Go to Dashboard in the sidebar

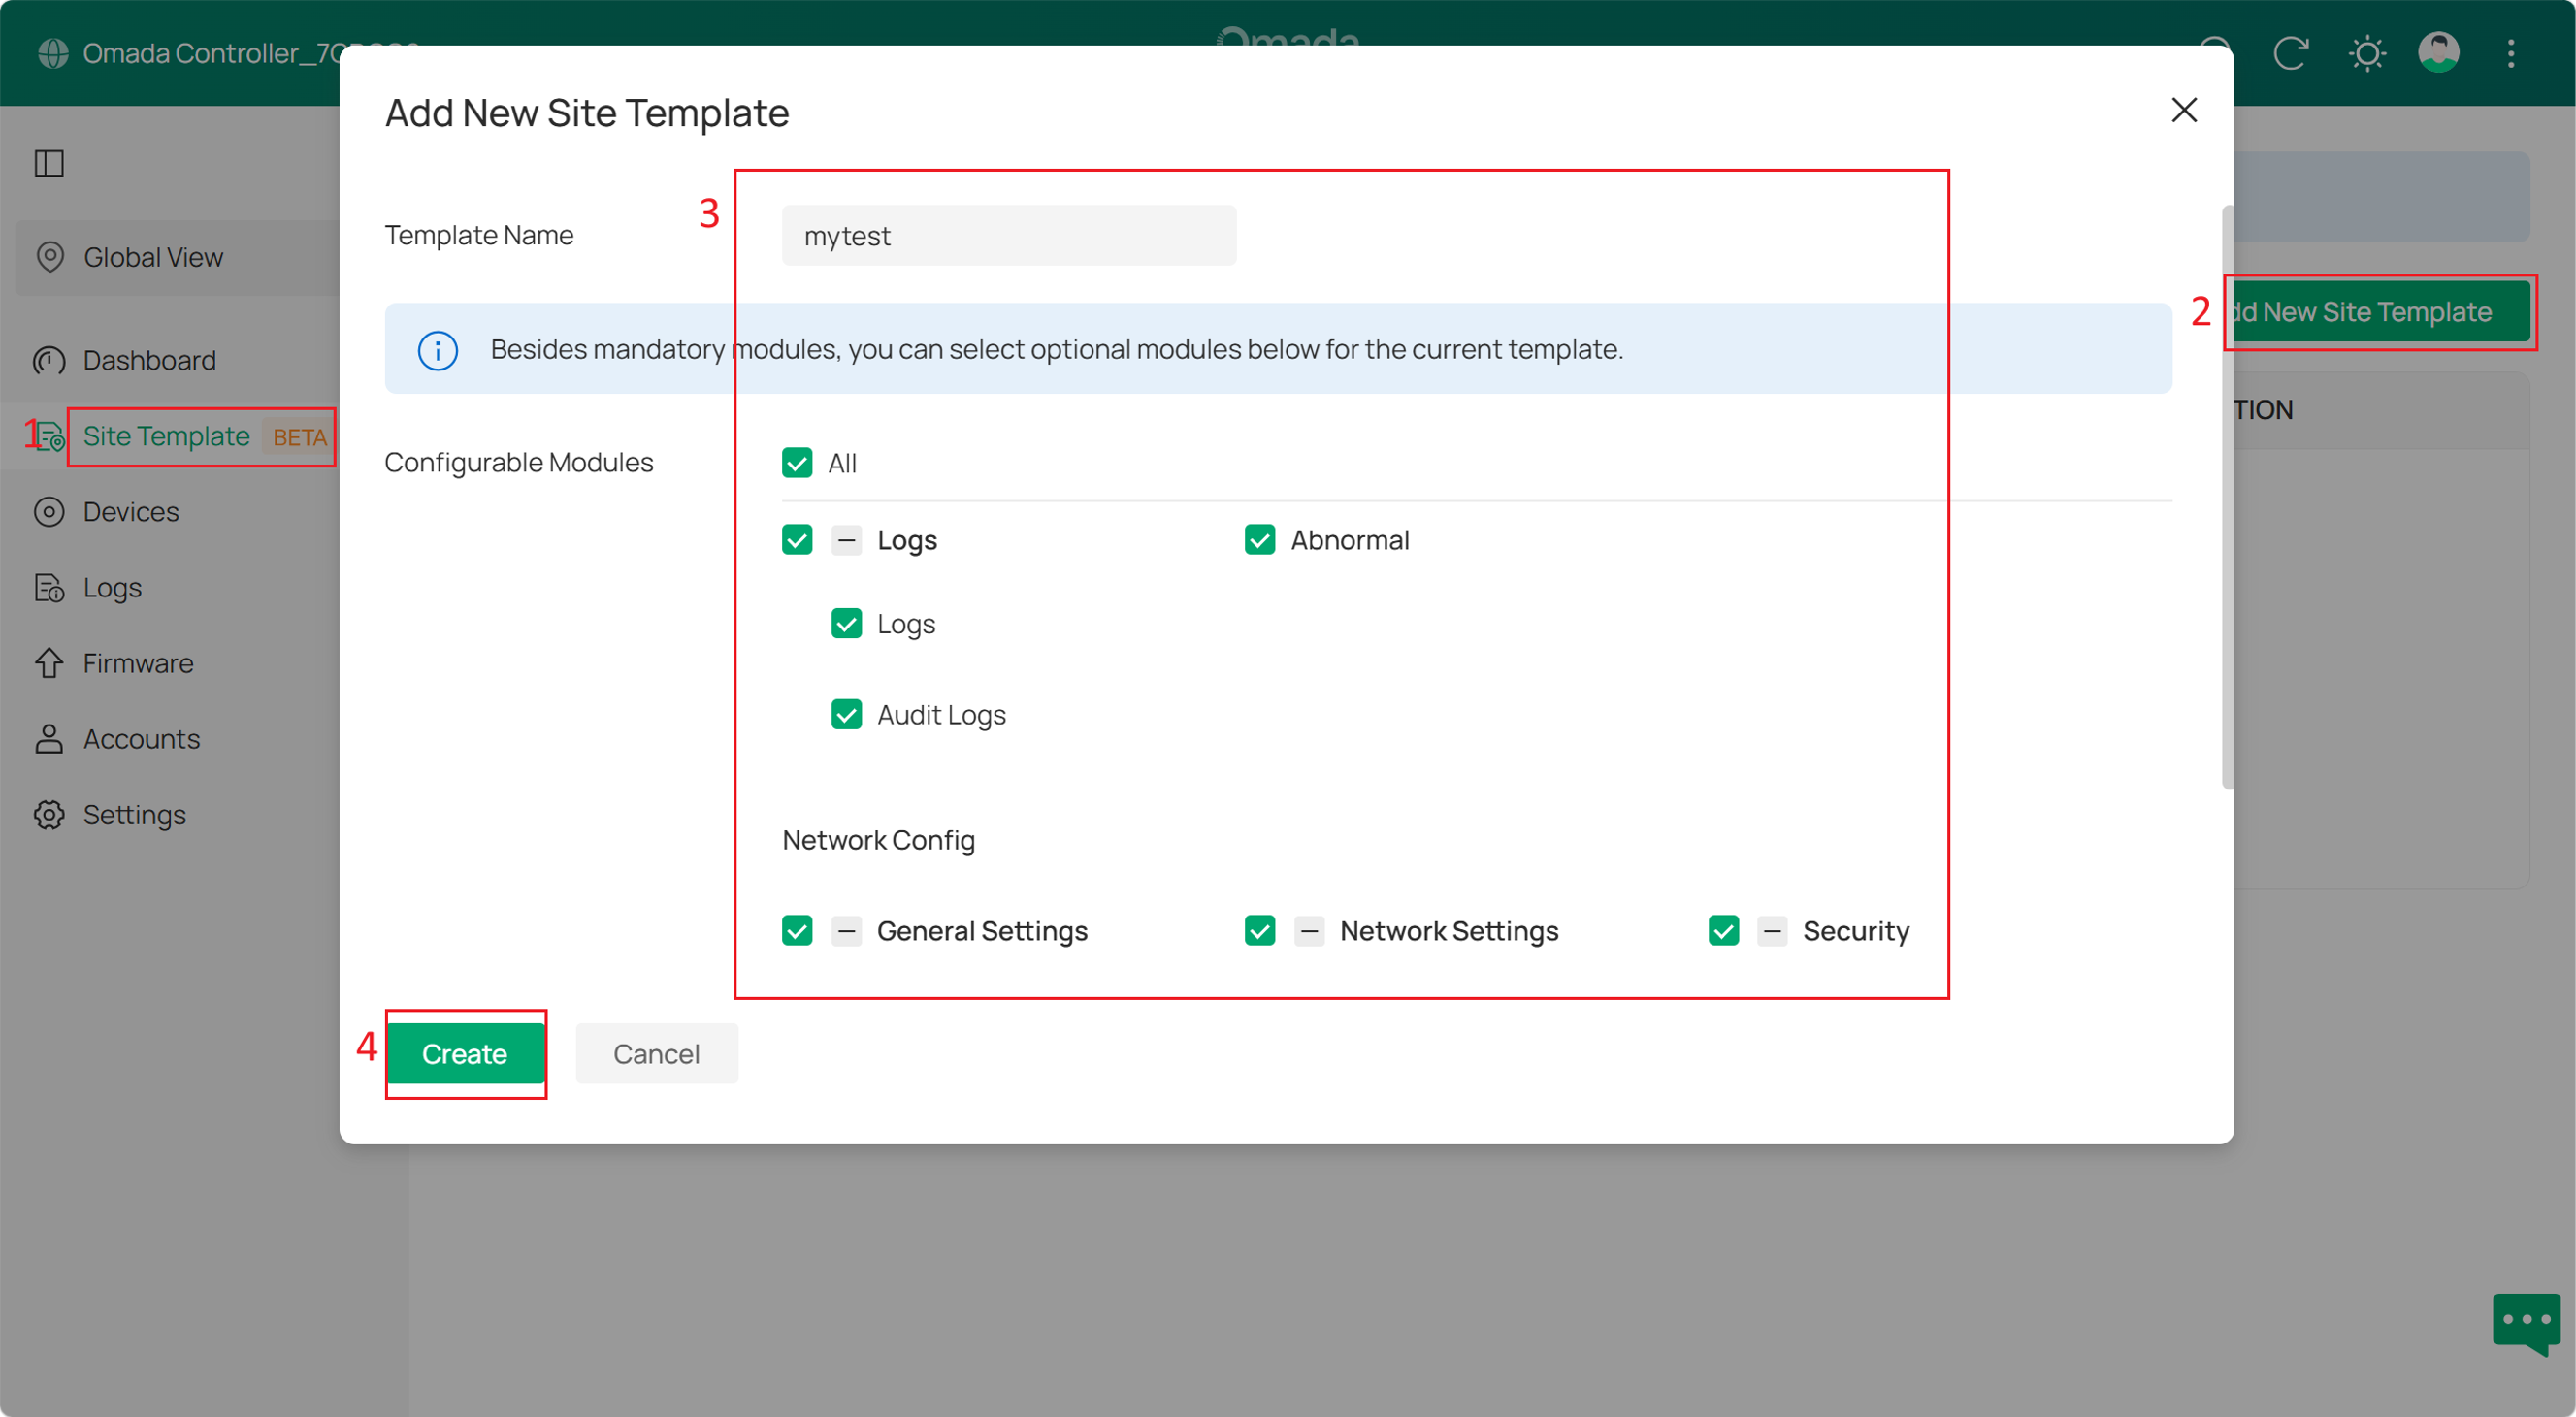pyautogui.click(x=149, y=360)
